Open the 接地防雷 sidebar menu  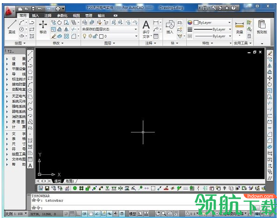tap(19, 84)
